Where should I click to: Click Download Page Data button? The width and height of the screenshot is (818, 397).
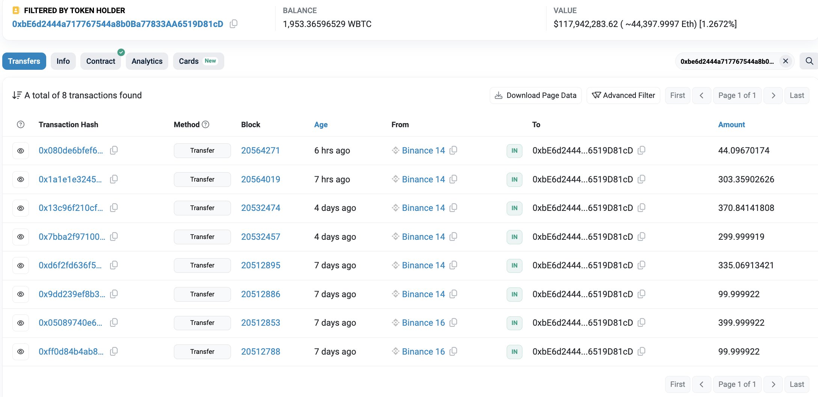[536, 95]
